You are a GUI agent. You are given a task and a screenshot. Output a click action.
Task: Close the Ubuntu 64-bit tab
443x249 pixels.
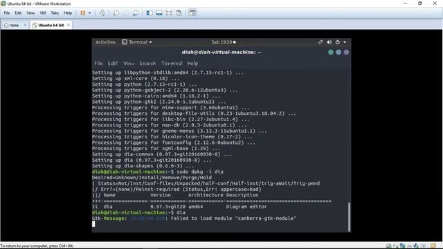(69, 25)
